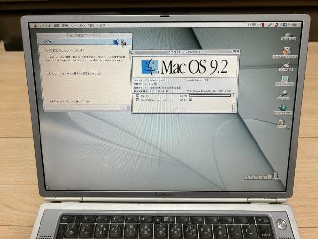Viewport: 318px width, 239px height.
Task: Select the ユーザ登録 desktop icon
Action: 286,66
